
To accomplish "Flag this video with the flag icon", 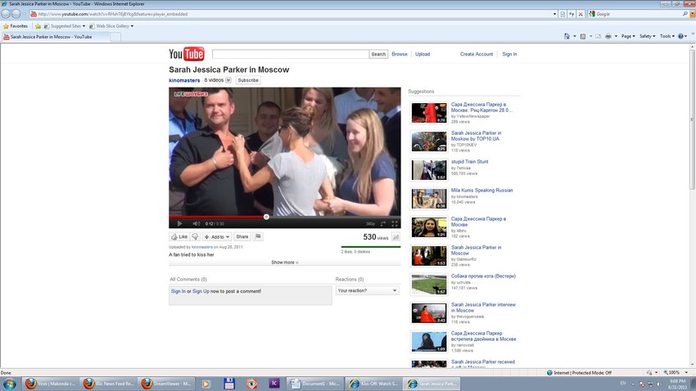I will point(258,236).
